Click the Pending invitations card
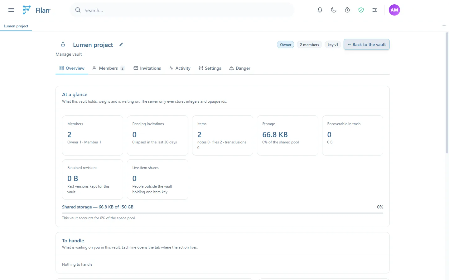The height and width of the screenshot is (280, 449). tap(157, 135)
